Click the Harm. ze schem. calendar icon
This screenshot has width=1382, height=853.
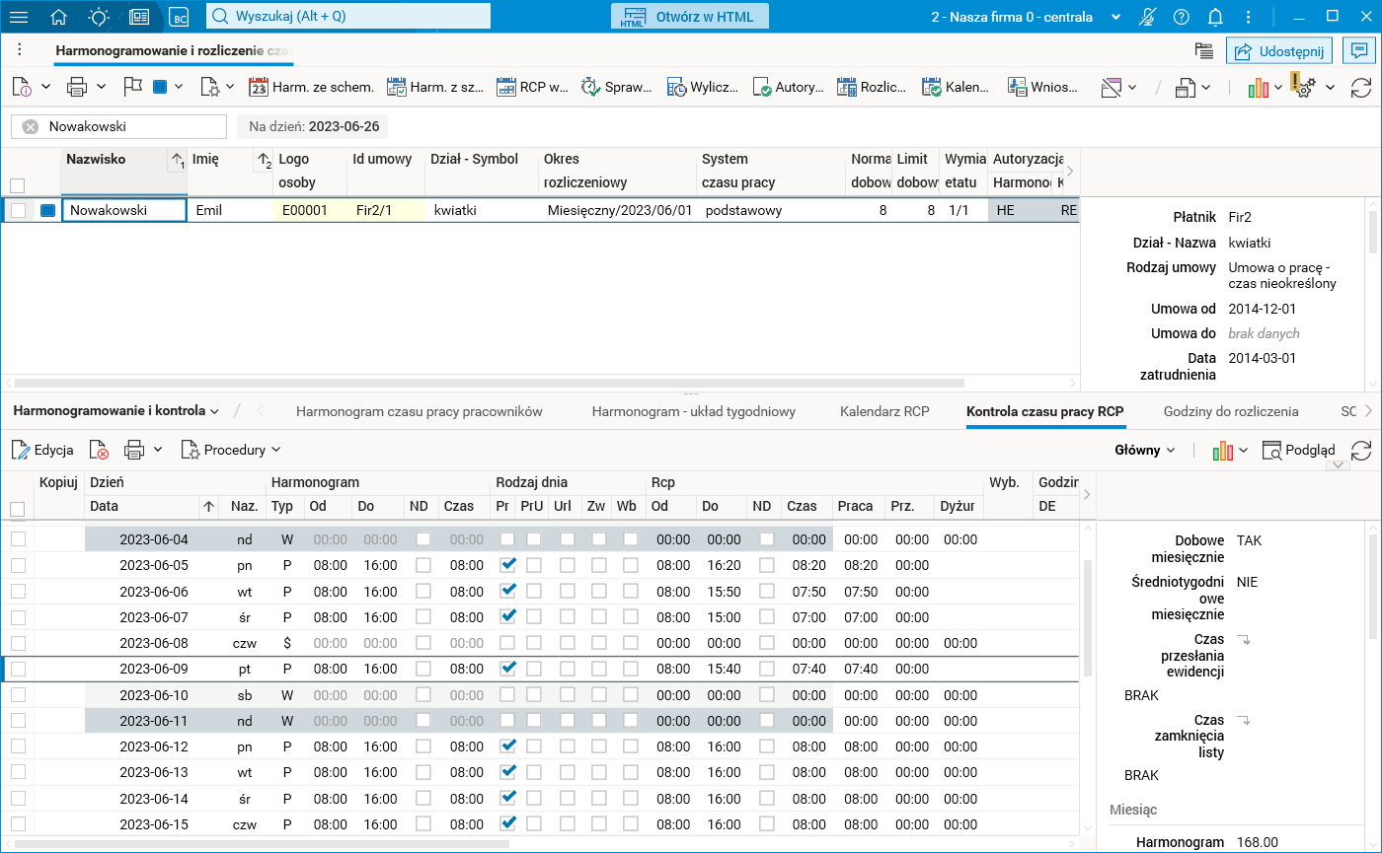click(259, 87)
